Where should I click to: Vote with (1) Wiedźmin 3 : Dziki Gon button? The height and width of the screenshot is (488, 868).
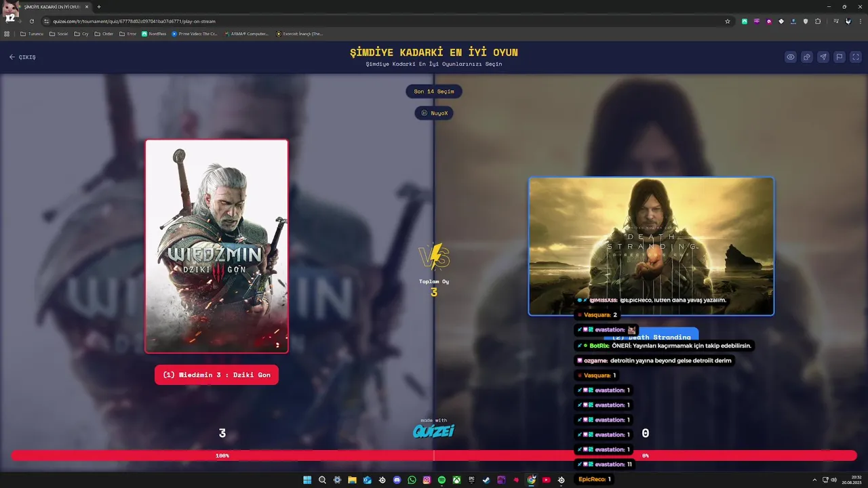(216, 375)
